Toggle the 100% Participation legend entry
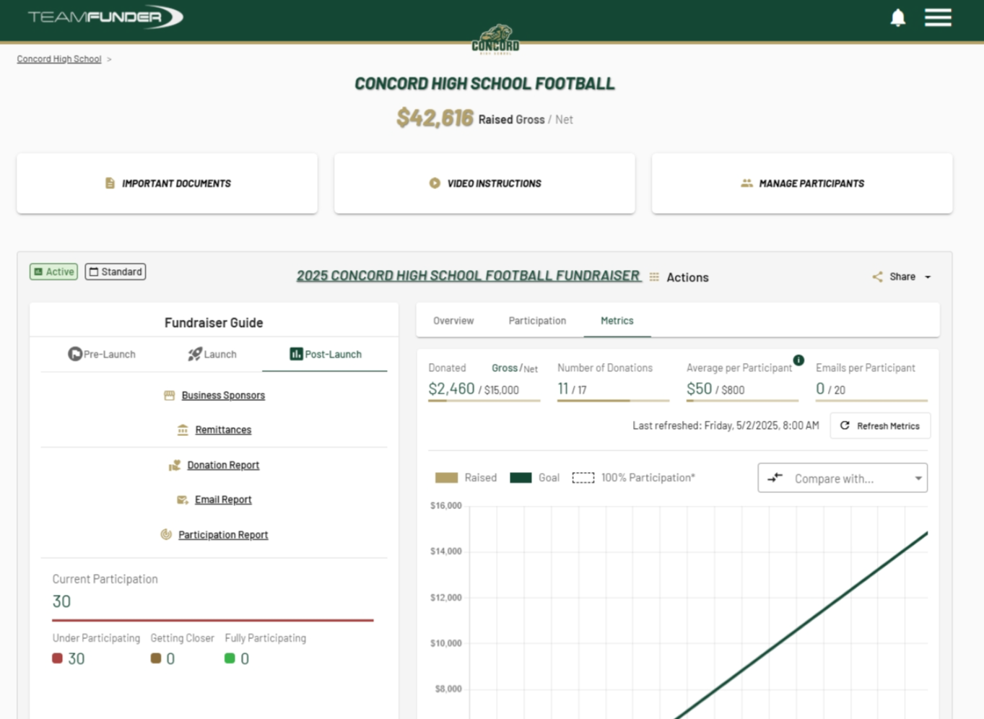 coord(633,478)
